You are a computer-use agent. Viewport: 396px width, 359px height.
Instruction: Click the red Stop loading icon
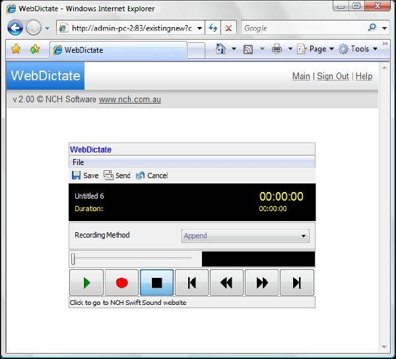click(228, 28)
